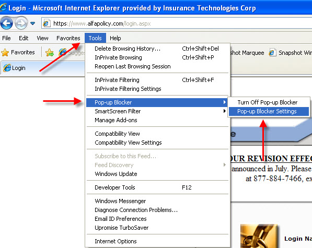The width and height of the screenshot is (312, 248).
Task: Open the Help menu
Action: coord(115,38)
